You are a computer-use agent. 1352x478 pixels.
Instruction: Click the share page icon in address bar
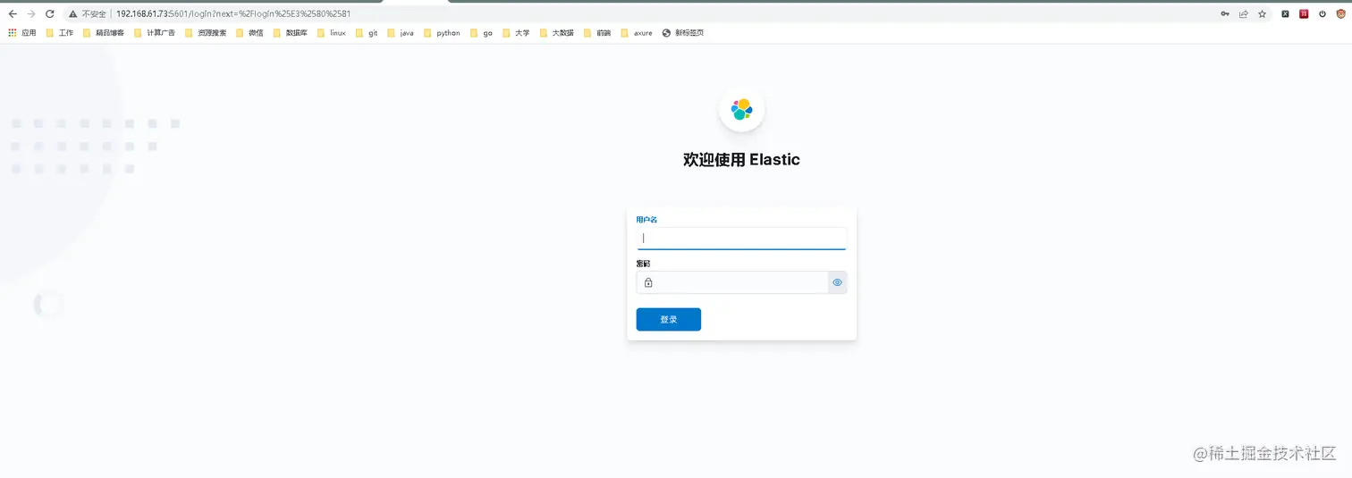point(1243,14)
